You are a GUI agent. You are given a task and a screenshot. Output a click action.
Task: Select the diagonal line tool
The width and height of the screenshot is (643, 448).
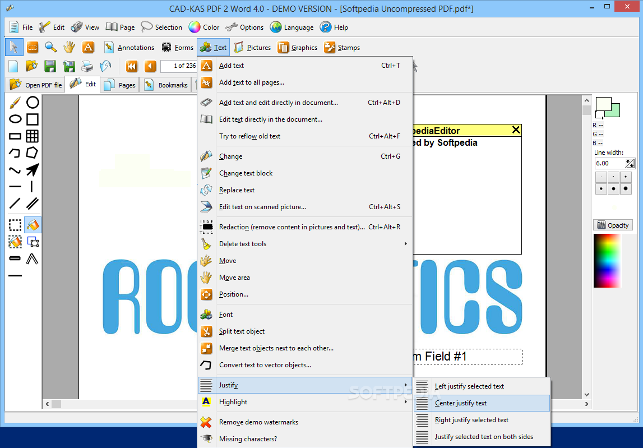(15, 203)
